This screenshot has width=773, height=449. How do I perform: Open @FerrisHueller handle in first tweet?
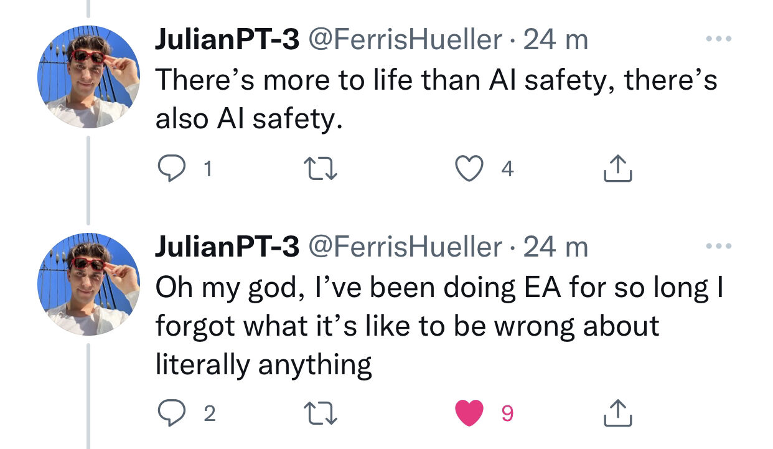[405, 40]
